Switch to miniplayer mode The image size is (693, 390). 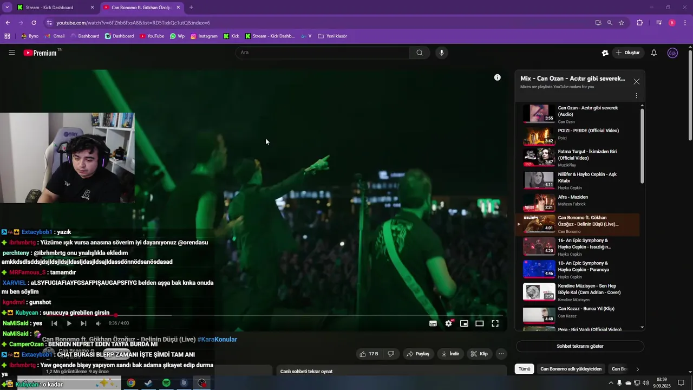pyautogui.click(x=464, y=323)
